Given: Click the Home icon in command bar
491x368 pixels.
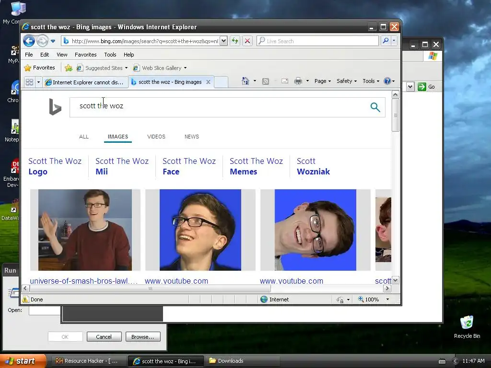Looking at the screenshot, I should [245, 81].
